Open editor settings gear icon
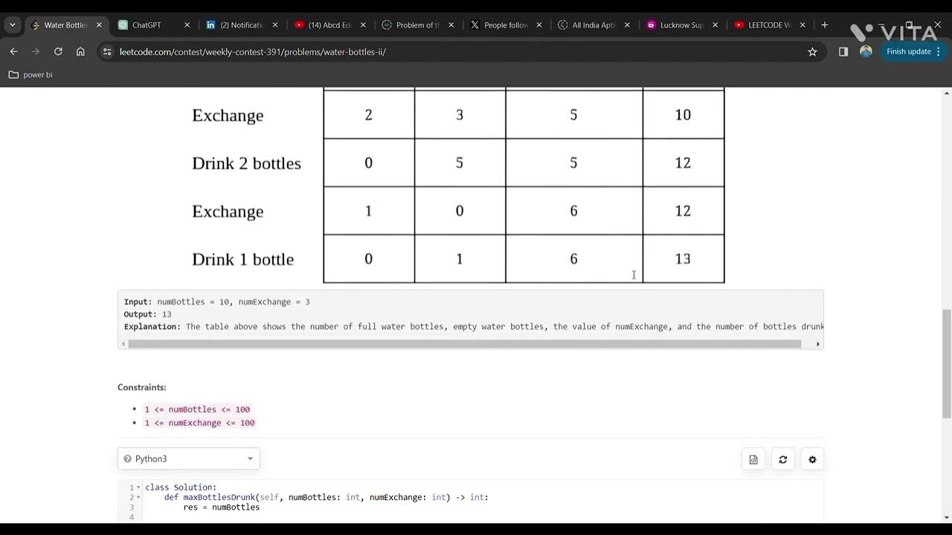 (x=812, y=459)
